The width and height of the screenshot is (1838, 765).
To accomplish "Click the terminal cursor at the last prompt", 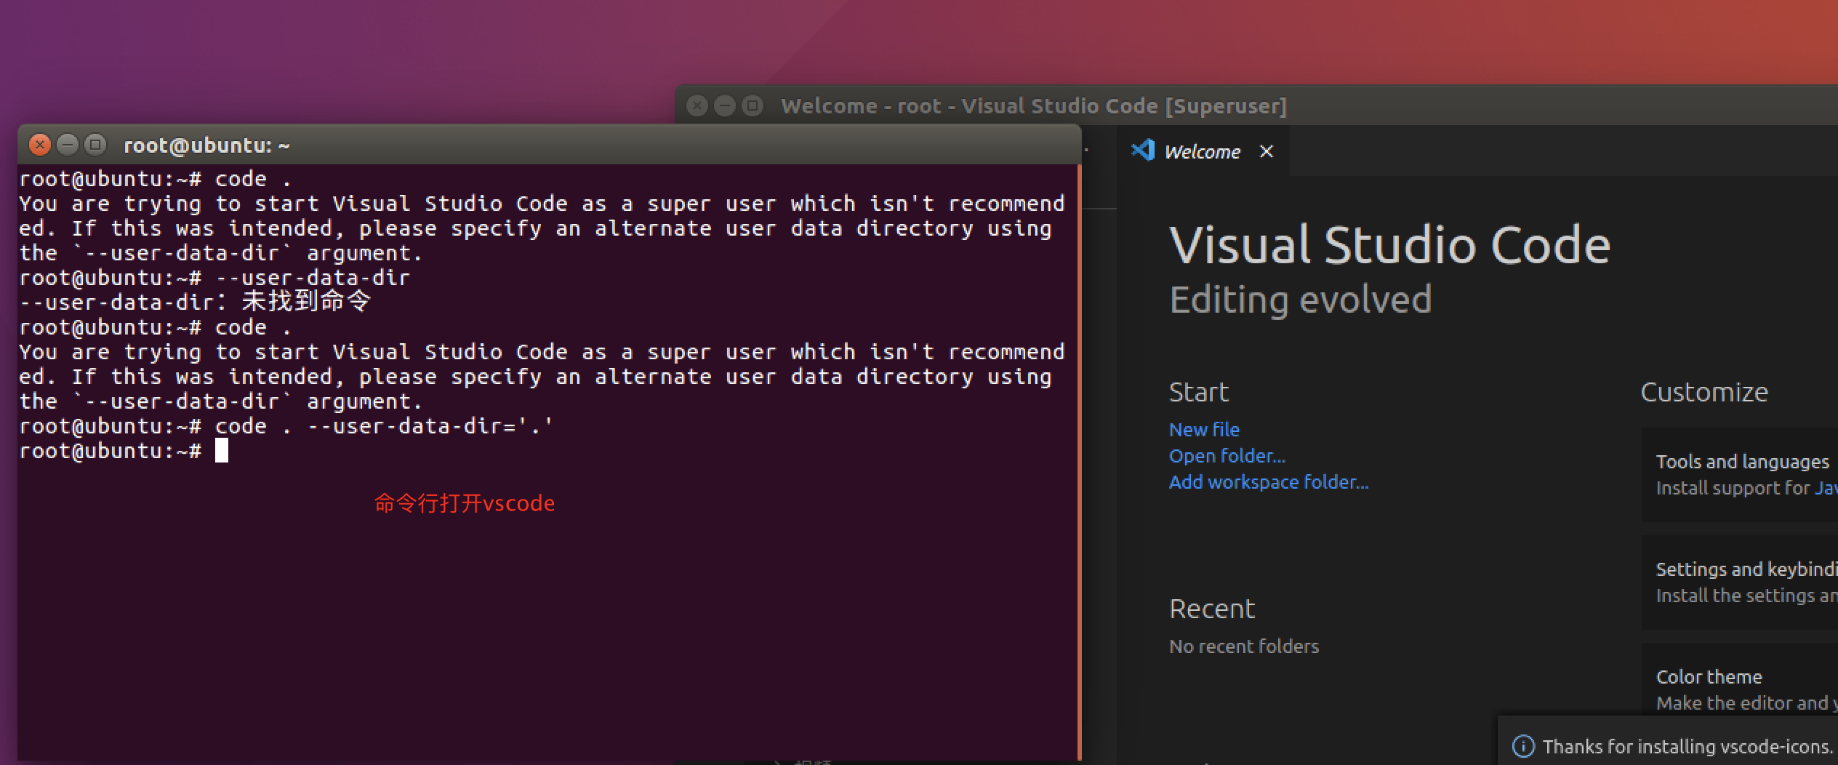I will pos(222,450).
